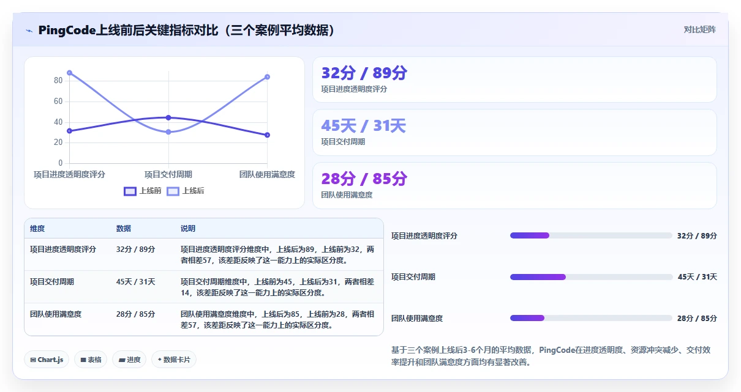This screenshot has height=392, width=741.
Task: Click chart axis label 项目进度透明度评分
Action: pyautogui.click(x=69, y=175)
